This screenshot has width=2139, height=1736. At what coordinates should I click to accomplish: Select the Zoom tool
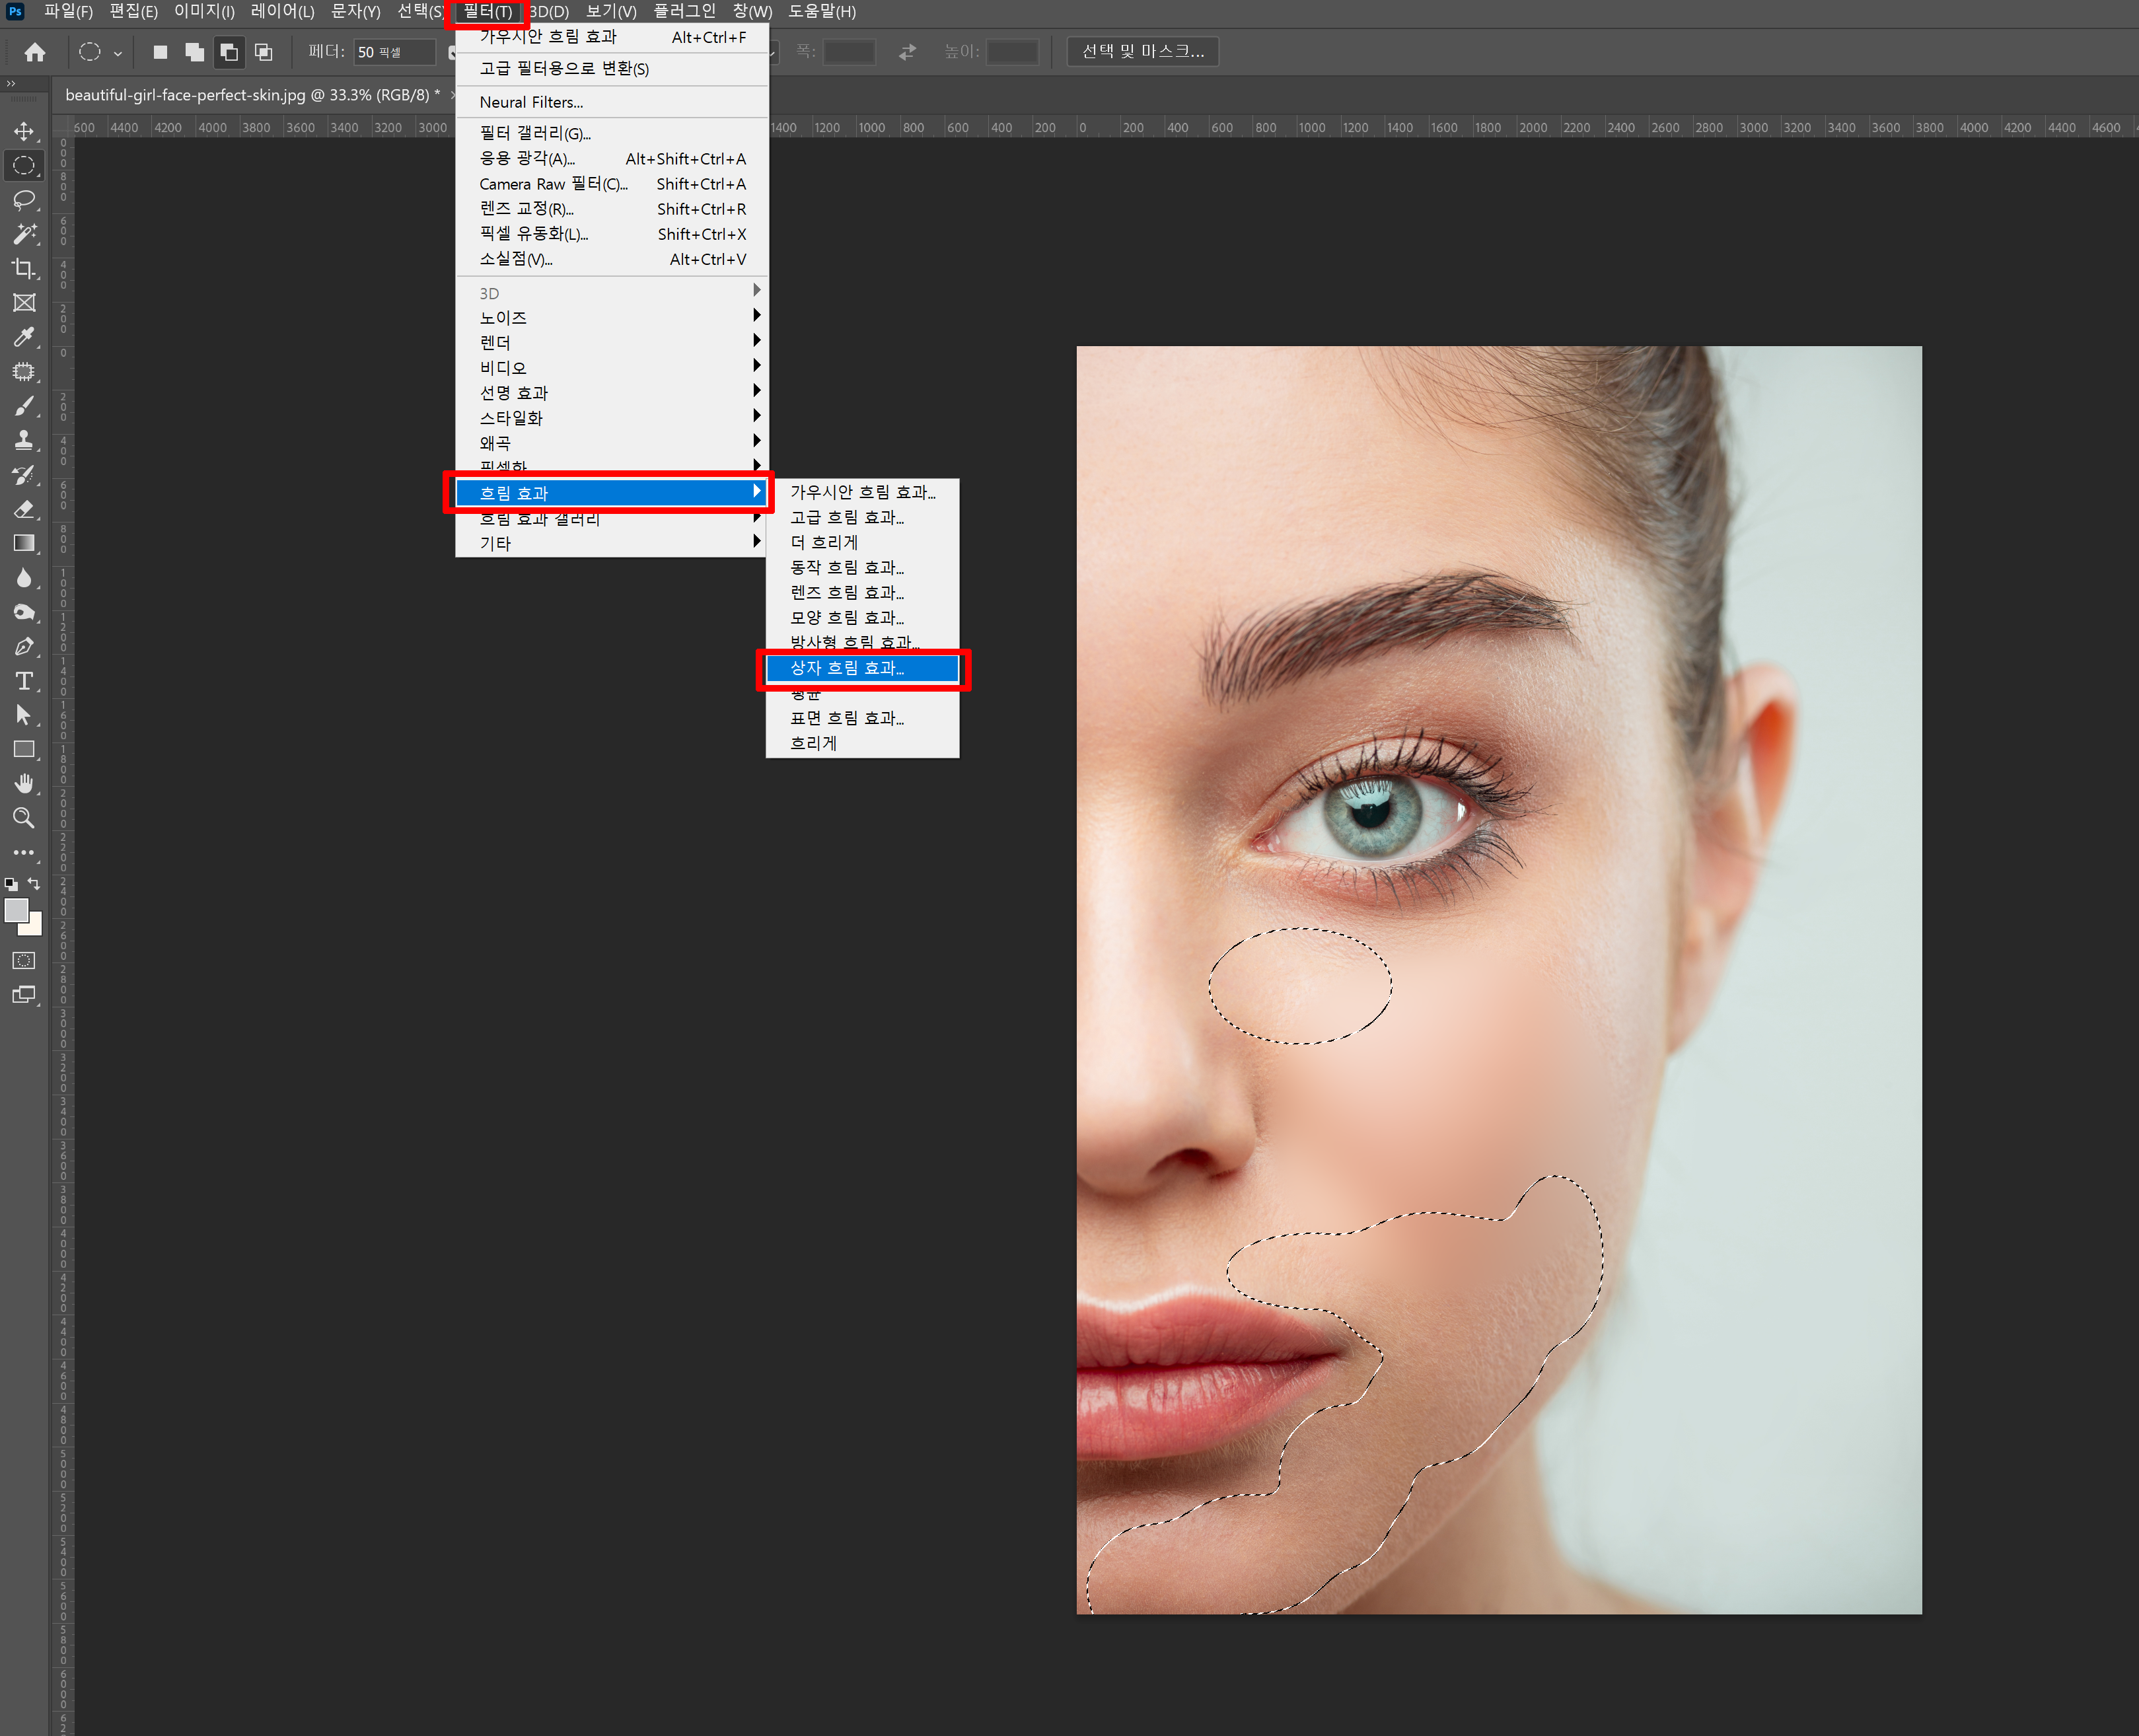click(24, 818)
